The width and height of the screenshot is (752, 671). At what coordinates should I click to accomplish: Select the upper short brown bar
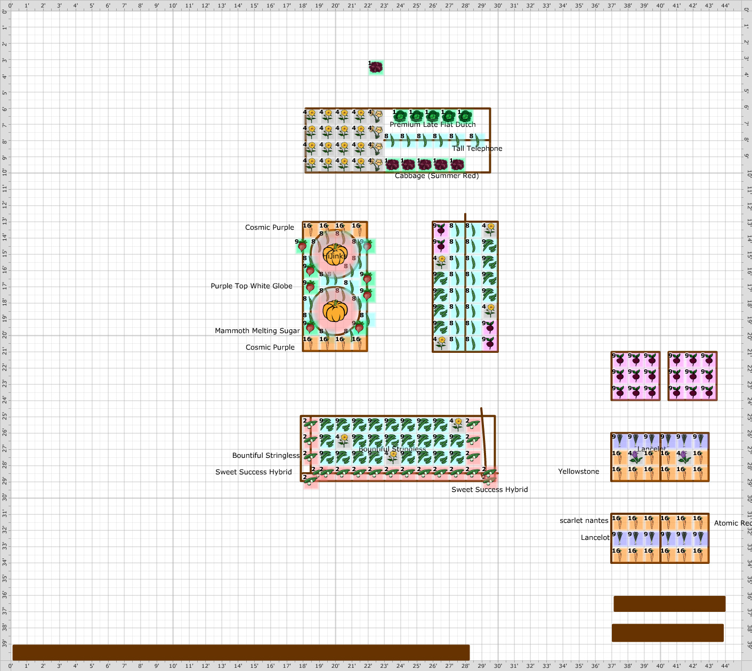pyautogui.click(x=669, y=604)
